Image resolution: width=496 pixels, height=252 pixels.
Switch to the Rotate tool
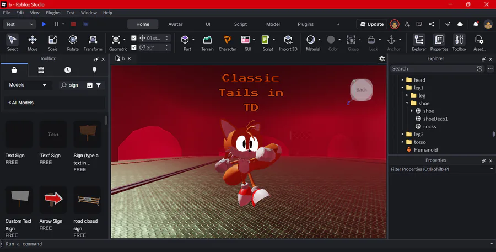[x=73, y=42]
